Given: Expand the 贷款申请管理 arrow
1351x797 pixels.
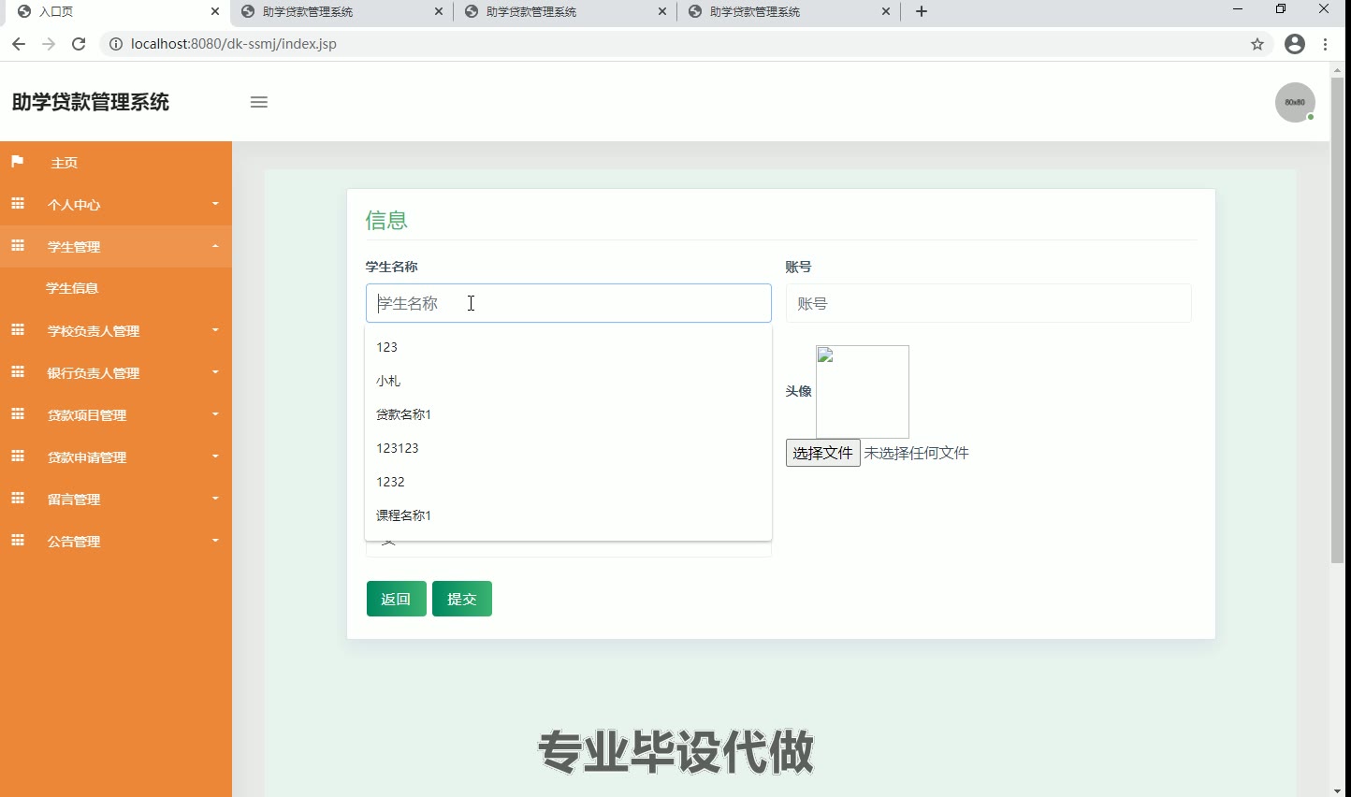Looking at the screenshot, I should [x=215, y=456].
